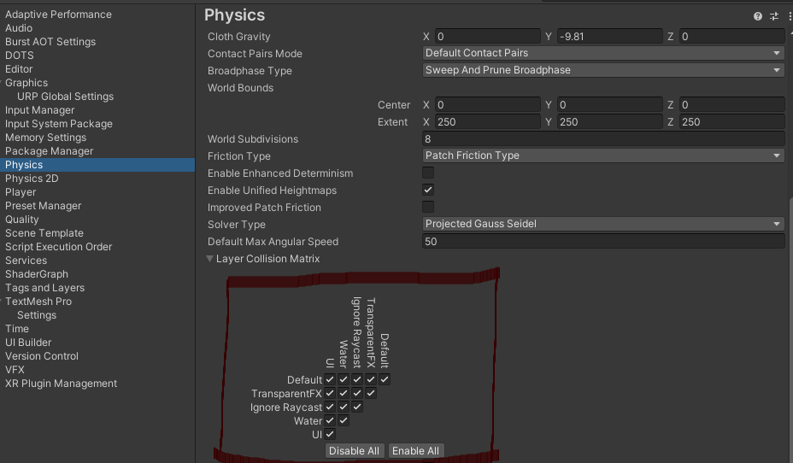The width and height of the screenshot is (793, 463).
Task: Open the preset selector icon
Action: [x=774, y=16]
